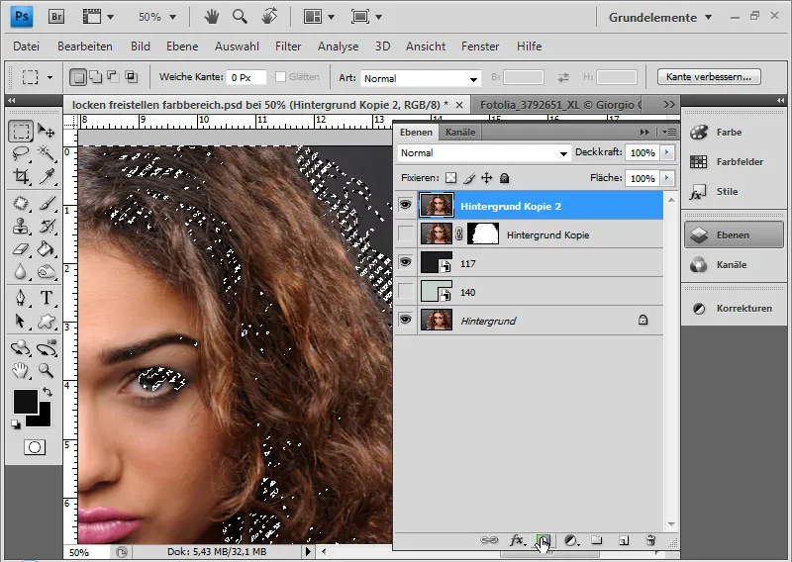Select the Magic Wand tool

[47, 153]
